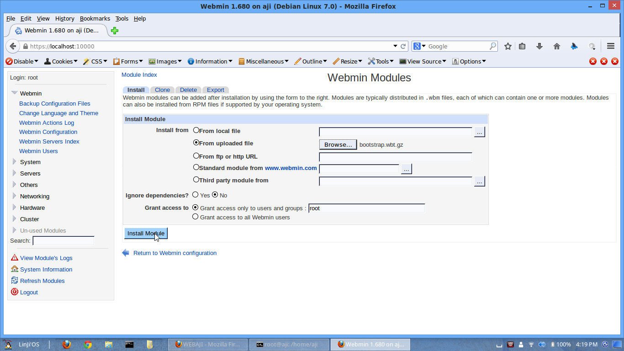Open the LinJi'OS start menu
The image size is (624, 351).
pos(21,344)
